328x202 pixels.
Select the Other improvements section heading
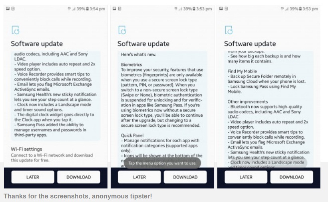click(x=248, y=102)
